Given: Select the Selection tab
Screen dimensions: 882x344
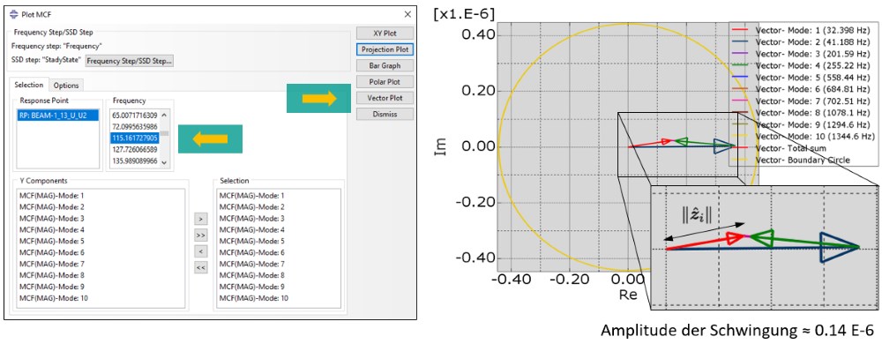Looking at the screenshot, I should (29, 85).
